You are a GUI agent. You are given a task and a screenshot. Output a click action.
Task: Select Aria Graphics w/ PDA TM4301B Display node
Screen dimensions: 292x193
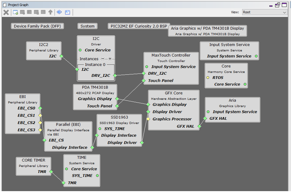point(207,31)
